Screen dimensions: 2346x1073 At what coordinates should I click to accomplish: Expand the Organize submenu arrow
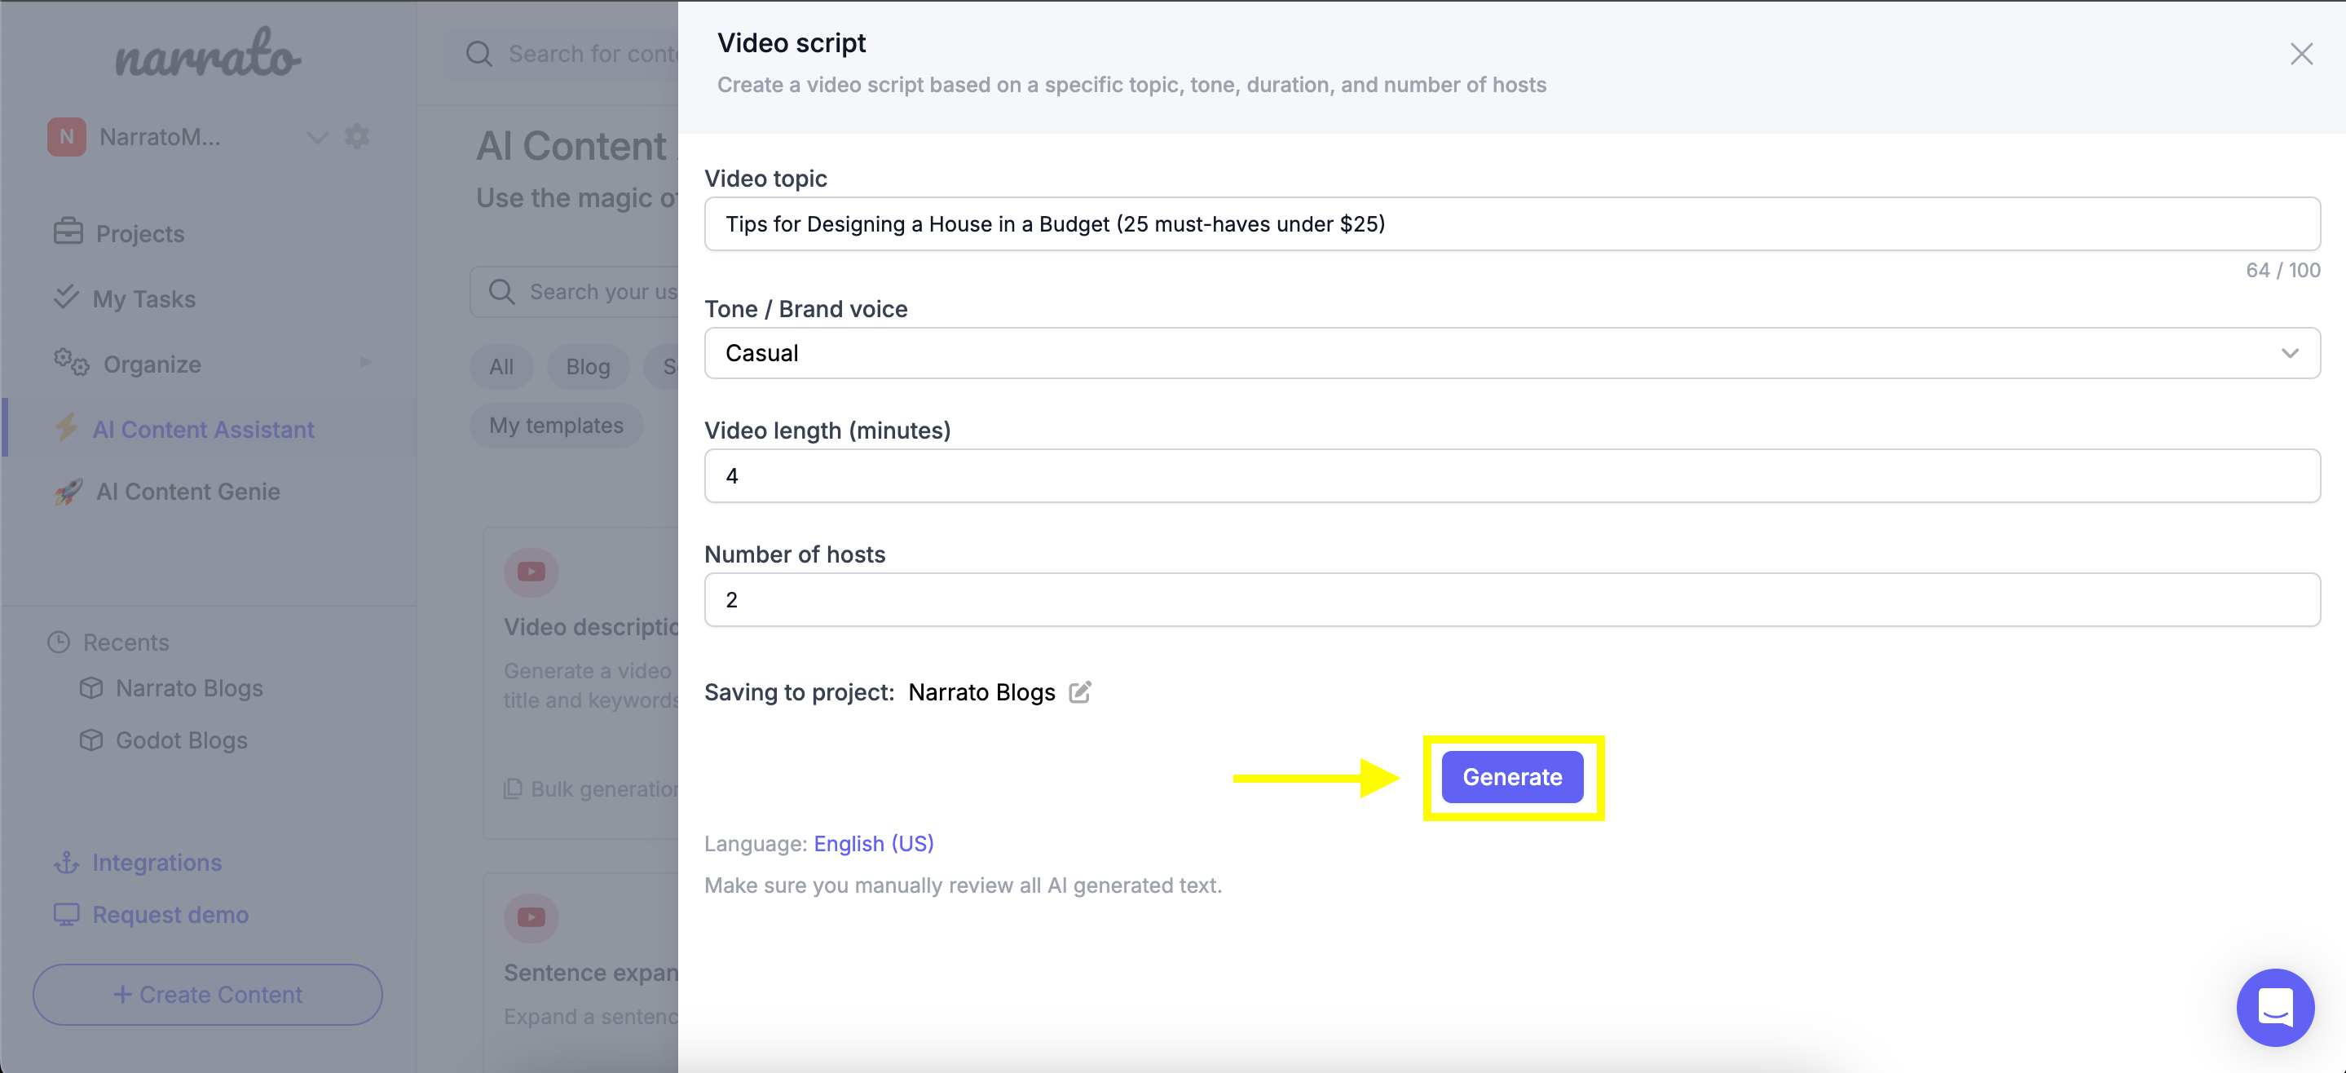tap(365, 363)
